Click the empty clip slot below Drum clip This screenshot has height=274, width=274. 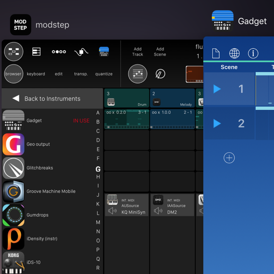coord(127,140)
